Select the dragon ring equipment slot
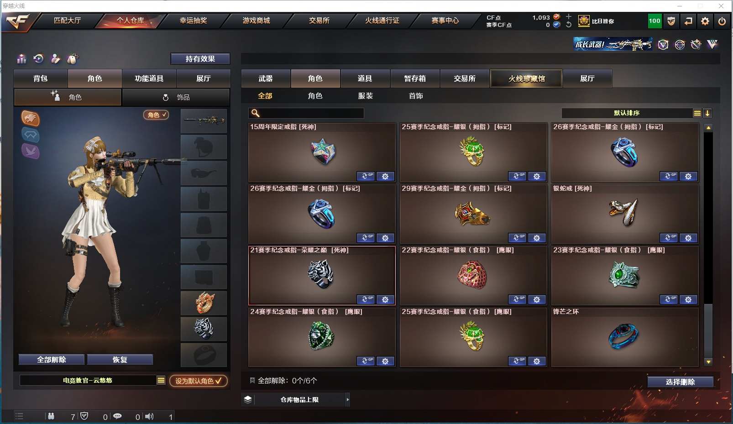 [204, 303]
